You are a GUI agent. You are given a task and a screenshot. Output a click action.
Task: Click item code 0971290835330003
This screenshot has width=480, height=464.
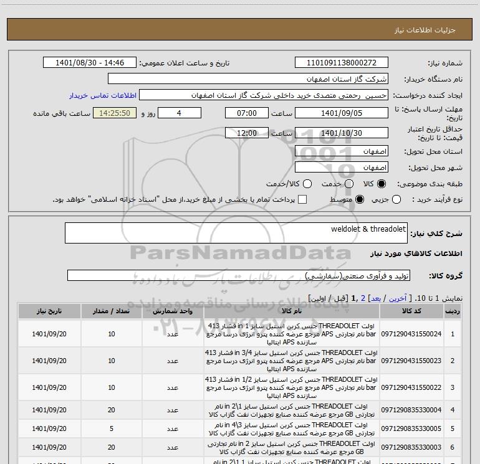[411, 447]
